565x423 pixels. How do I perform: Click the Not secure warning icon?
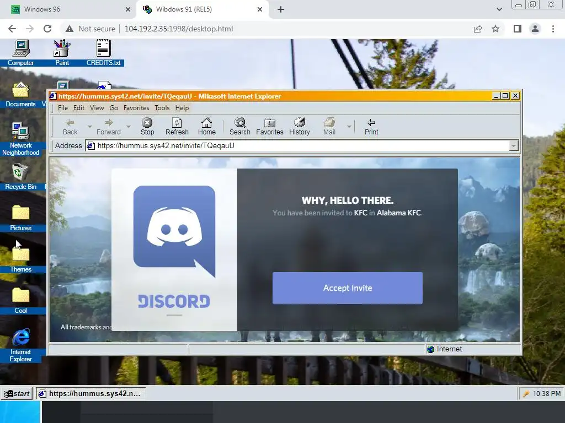70,29
